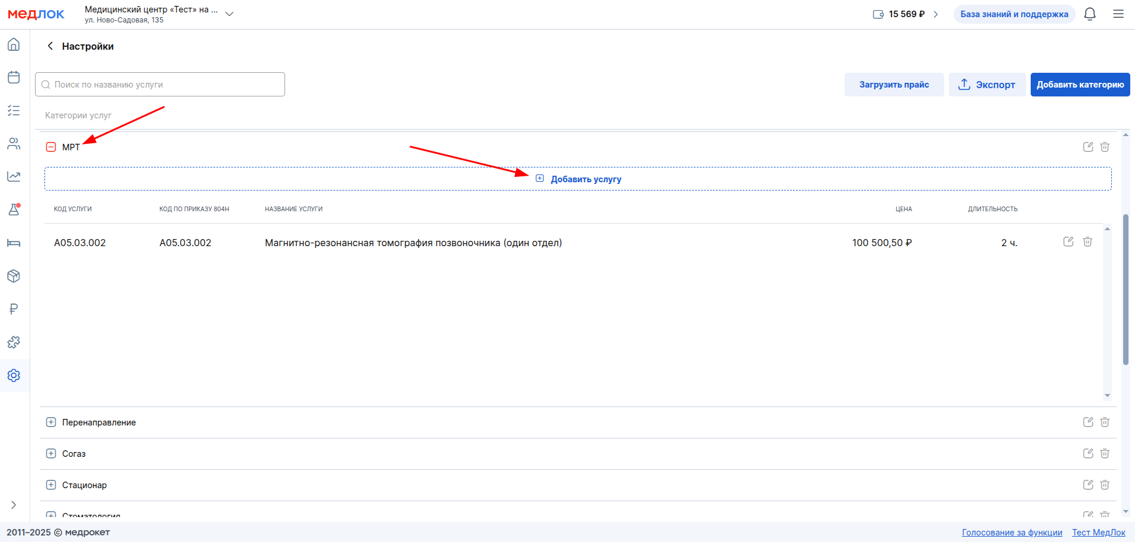Open the hamburger menu at top right
Viewport: 1135px width, 542px height.
[1118, 14]
